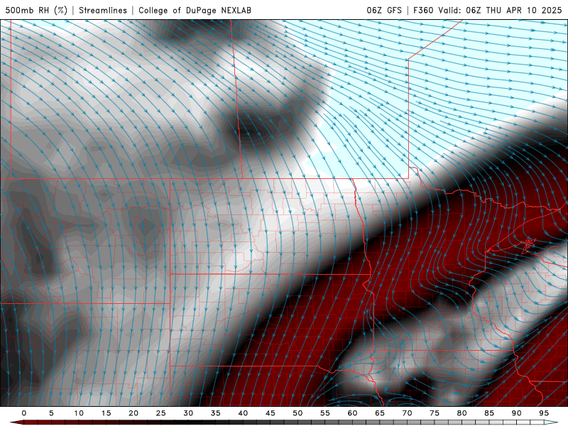Click "Valid: 06Z THU APR 10 2025"
The height and width of the screenshot is (426, 568).
pyautogui.click(x=500, y=10)
